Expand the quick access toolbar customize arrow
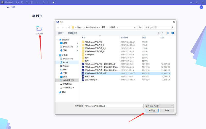This screenshot has width=206, height=129. [x=53, y=2]
